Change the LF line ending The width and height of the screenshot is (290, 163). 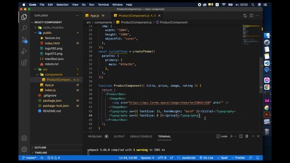click(172, 158)
